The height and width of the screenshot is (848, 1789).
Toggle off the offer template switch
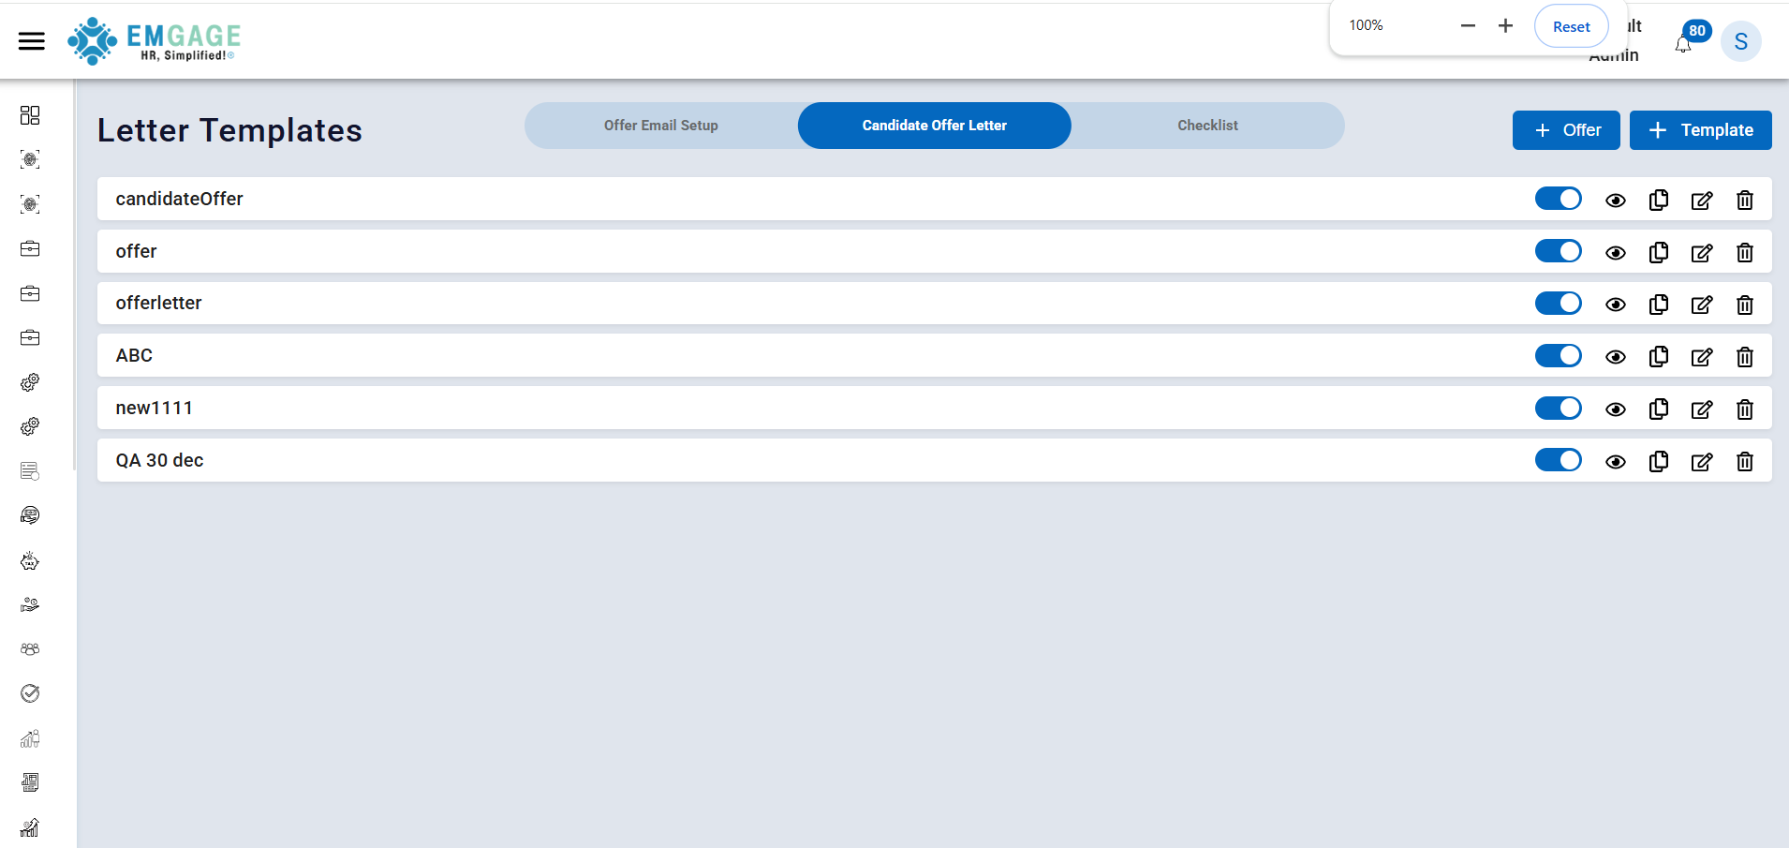[1558, 251]
